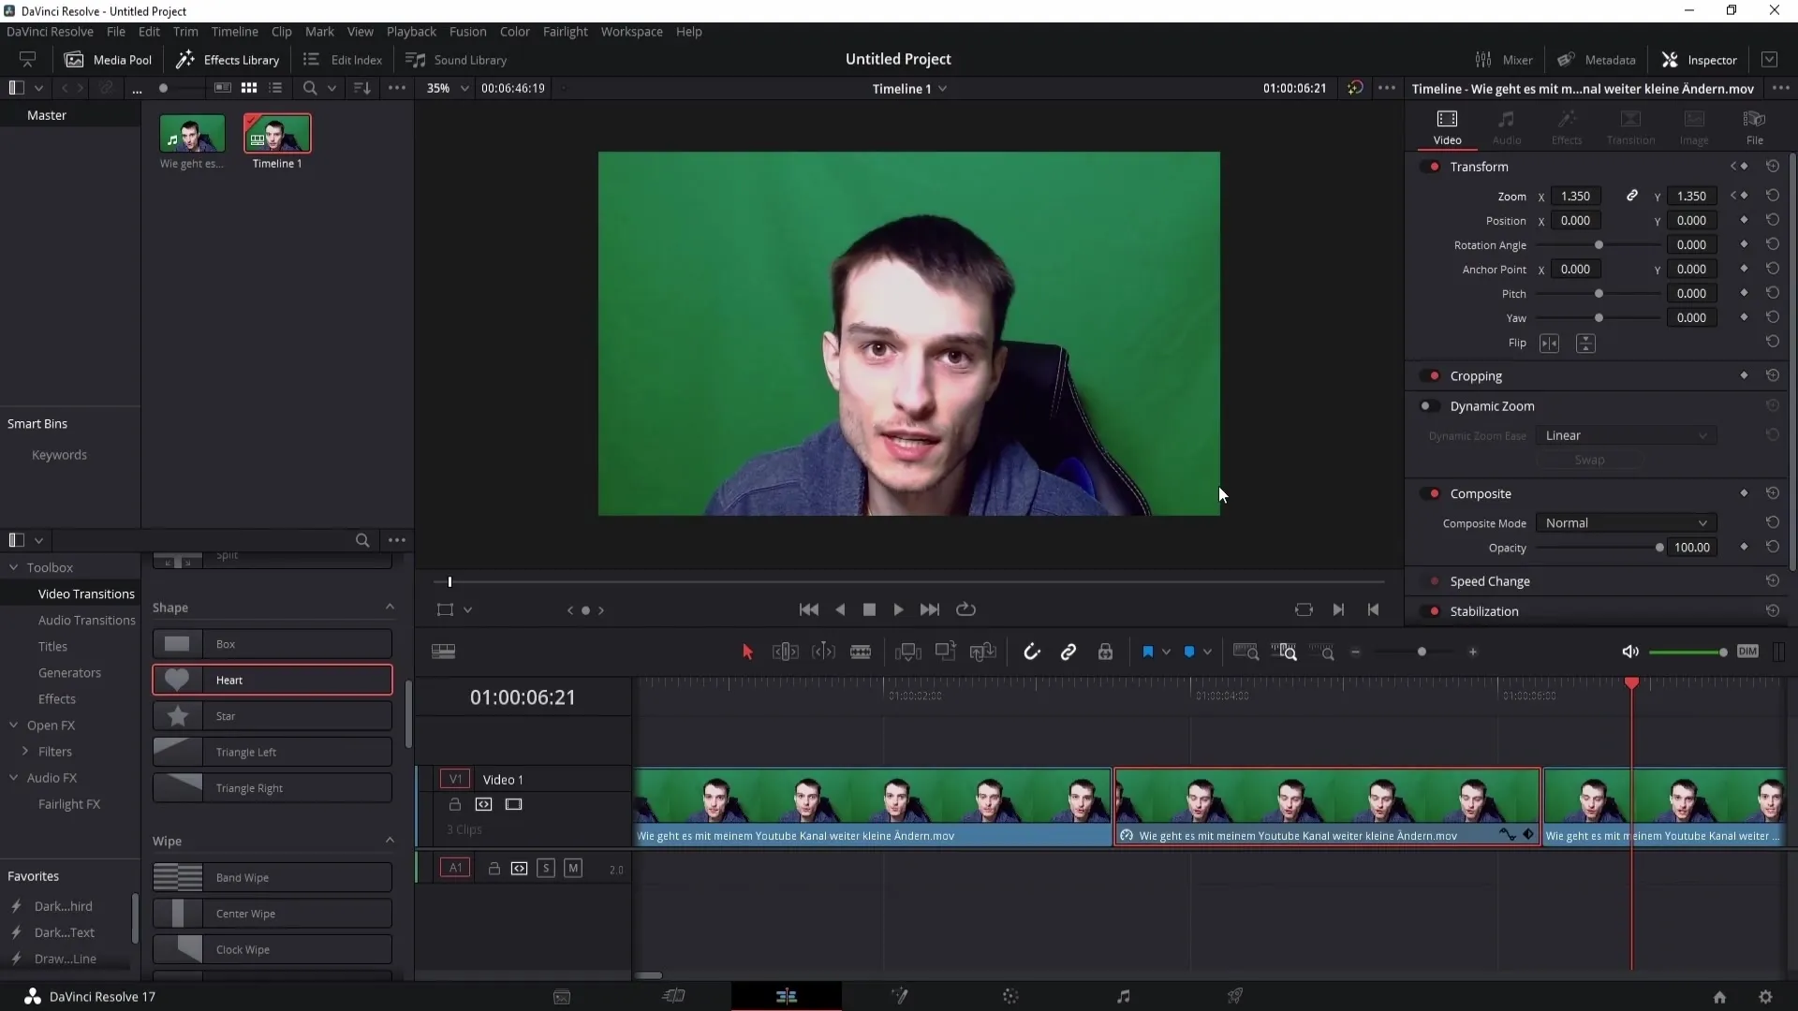Select the Flag/Mark clip icon
The height and width of the screenshot is (1011, 1798).
coord(1148,652)
